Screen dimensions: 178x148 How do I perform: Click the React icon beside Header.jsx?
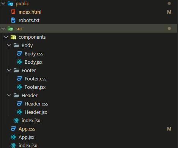pos(19,112)
